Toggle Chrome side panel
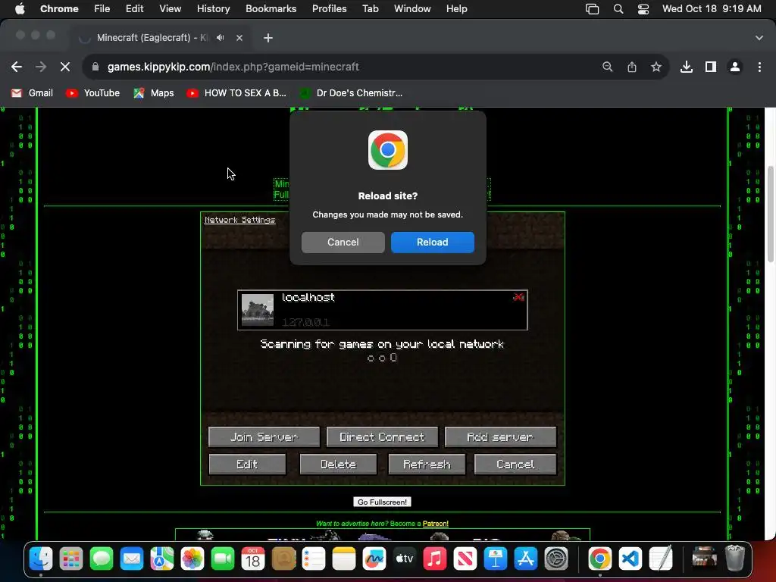Image resolution: width=776 pixels, height=582 pixels. 711,67
